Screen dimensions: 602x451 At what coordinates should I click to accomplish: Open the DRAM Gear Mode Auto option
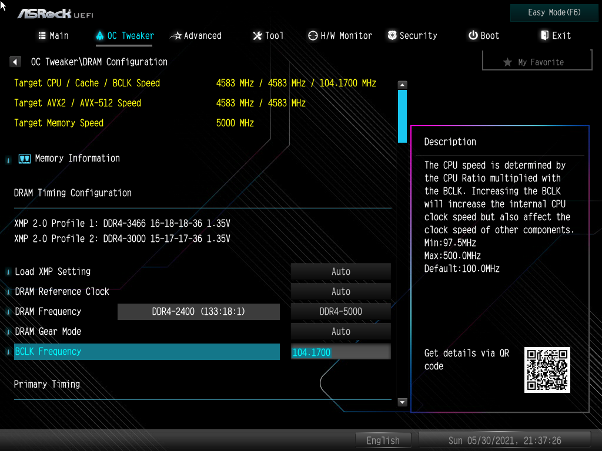coord(340,332)
